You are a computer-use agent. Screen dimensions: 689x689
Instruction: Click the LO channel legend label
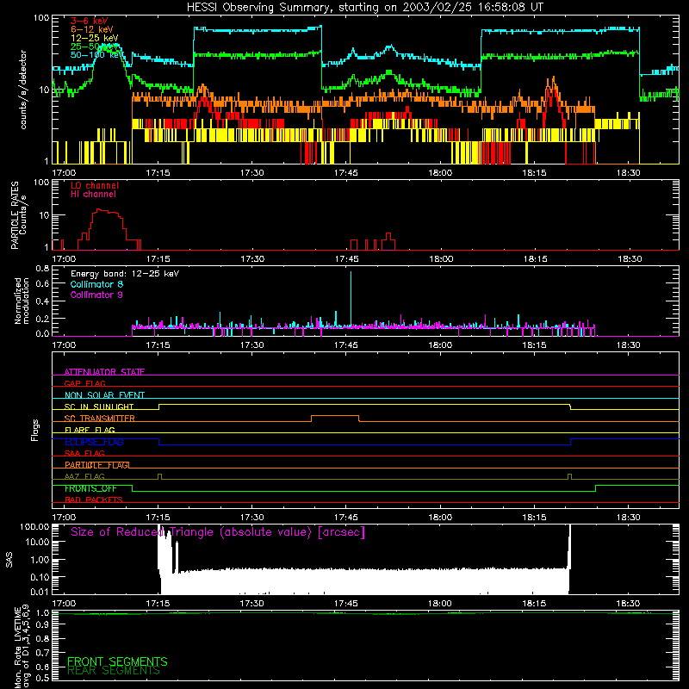point(95,185)
